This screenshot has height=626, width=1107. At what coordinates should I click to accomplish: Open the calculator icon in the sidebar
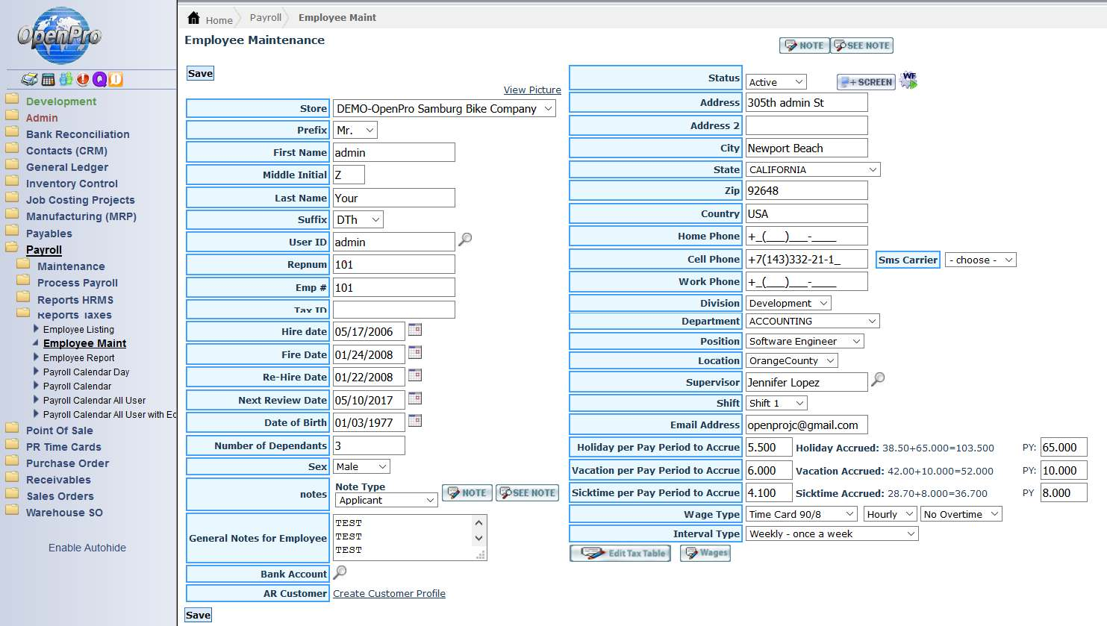click(48, 80)
